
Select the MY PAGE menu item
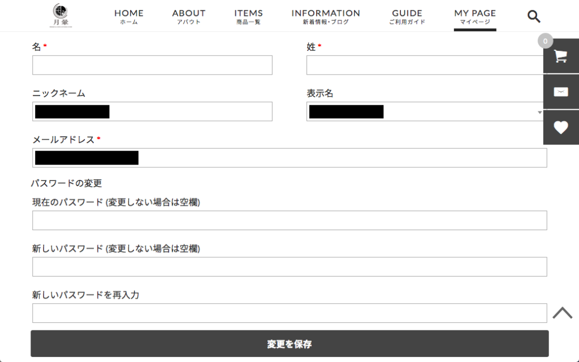[475, 16]
